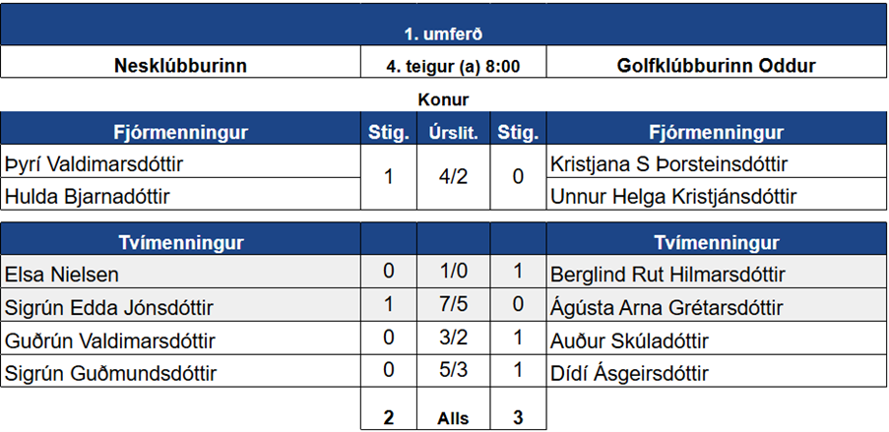Click the 'Alls' total label
889x432 pixels.
point(454,417)
